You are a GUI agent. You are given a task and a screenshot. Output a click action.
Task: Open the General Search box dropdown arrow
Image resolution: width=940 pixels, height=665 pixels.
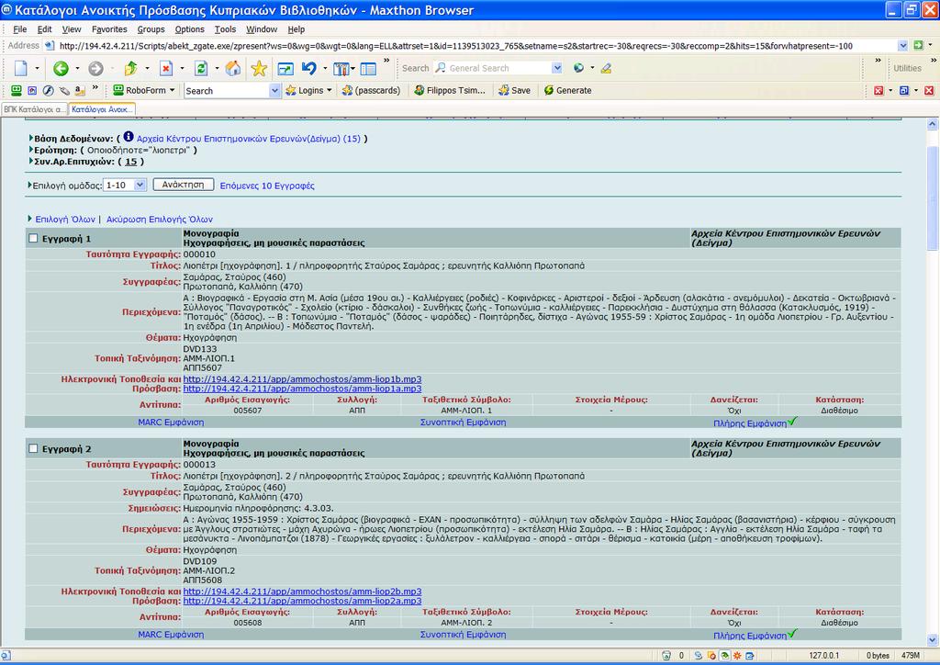(x=557, y=68)
